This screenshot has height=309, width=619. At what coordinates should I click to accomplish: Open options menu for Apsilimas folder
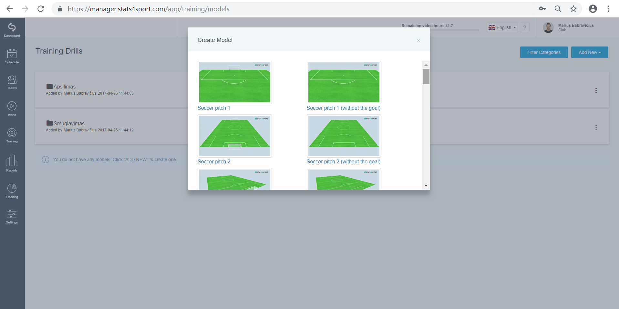click(596, 90)
